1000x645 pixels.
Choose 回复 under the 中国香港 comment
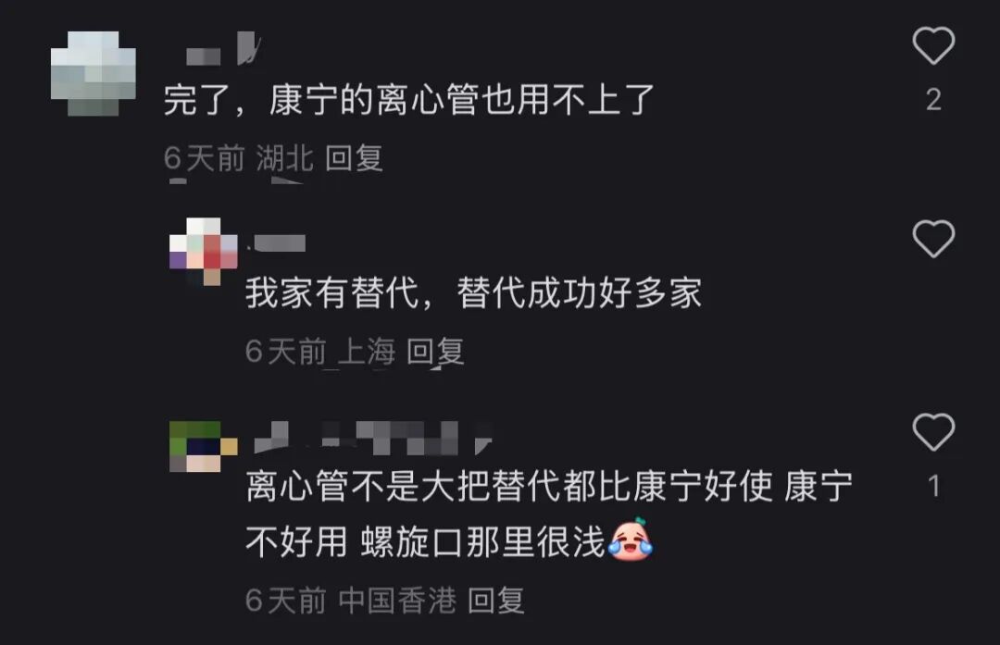(496, 600)
